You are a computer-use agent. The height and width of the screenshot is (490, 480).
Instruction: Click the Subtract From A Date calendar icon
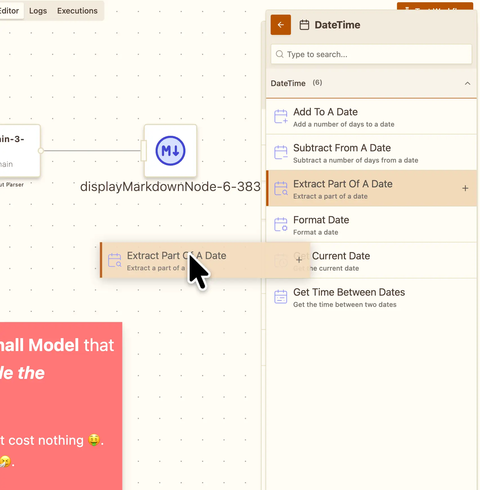click(x=281, y=152)
